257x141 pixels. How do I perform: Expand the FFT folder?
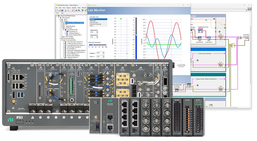[x=62, y=25]
